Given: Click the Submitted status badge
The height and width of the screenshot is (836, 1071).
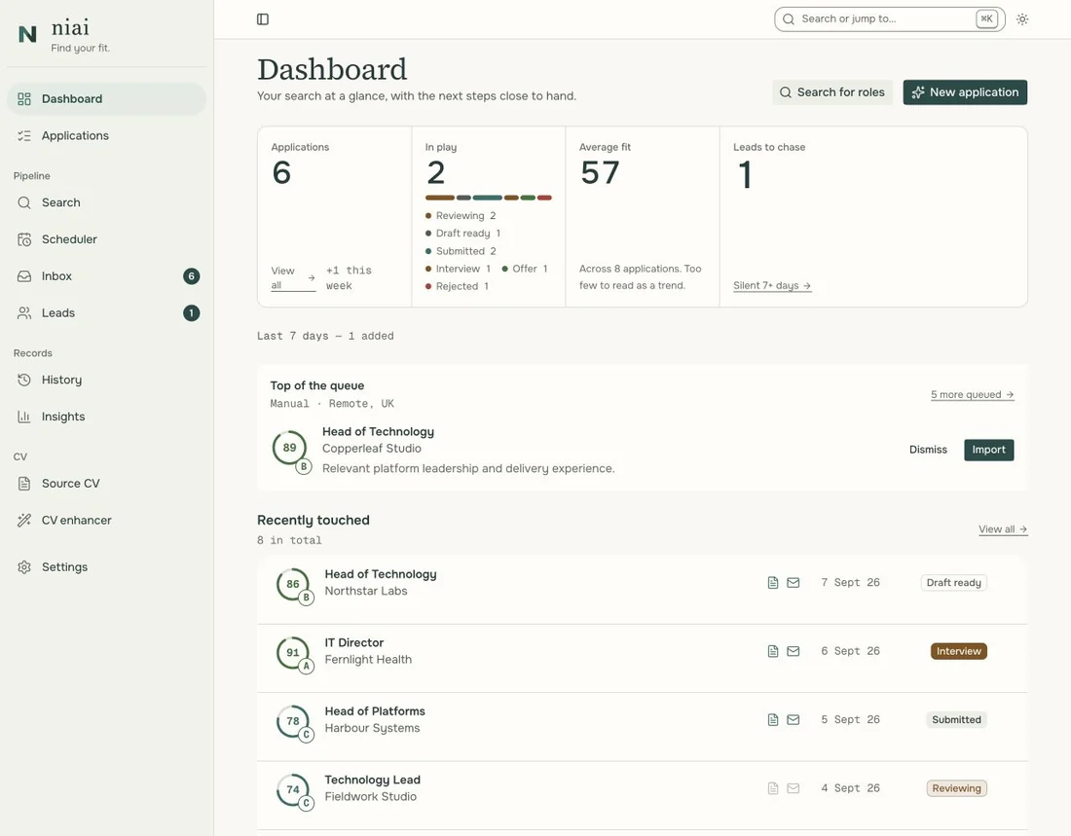Looking at the screenshot, I should (956, 719).
